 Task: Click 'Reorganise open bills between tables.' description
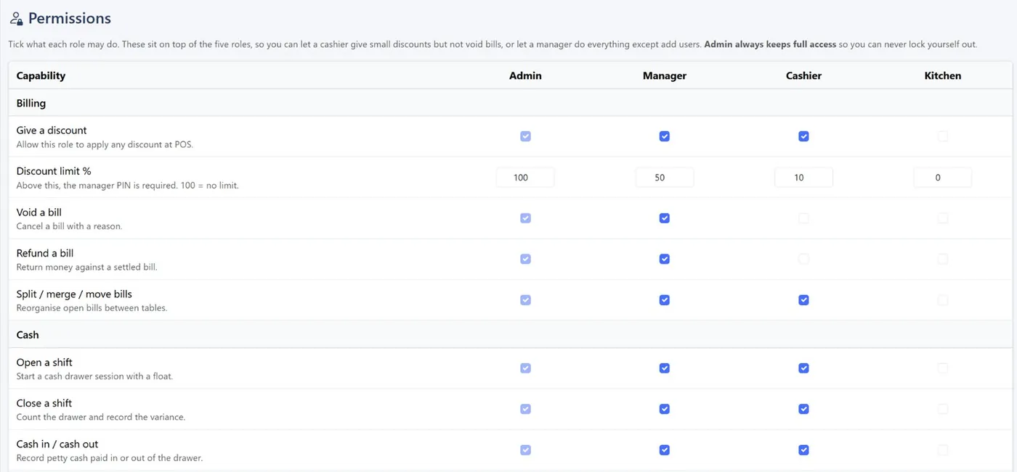[x=92, y=308]
